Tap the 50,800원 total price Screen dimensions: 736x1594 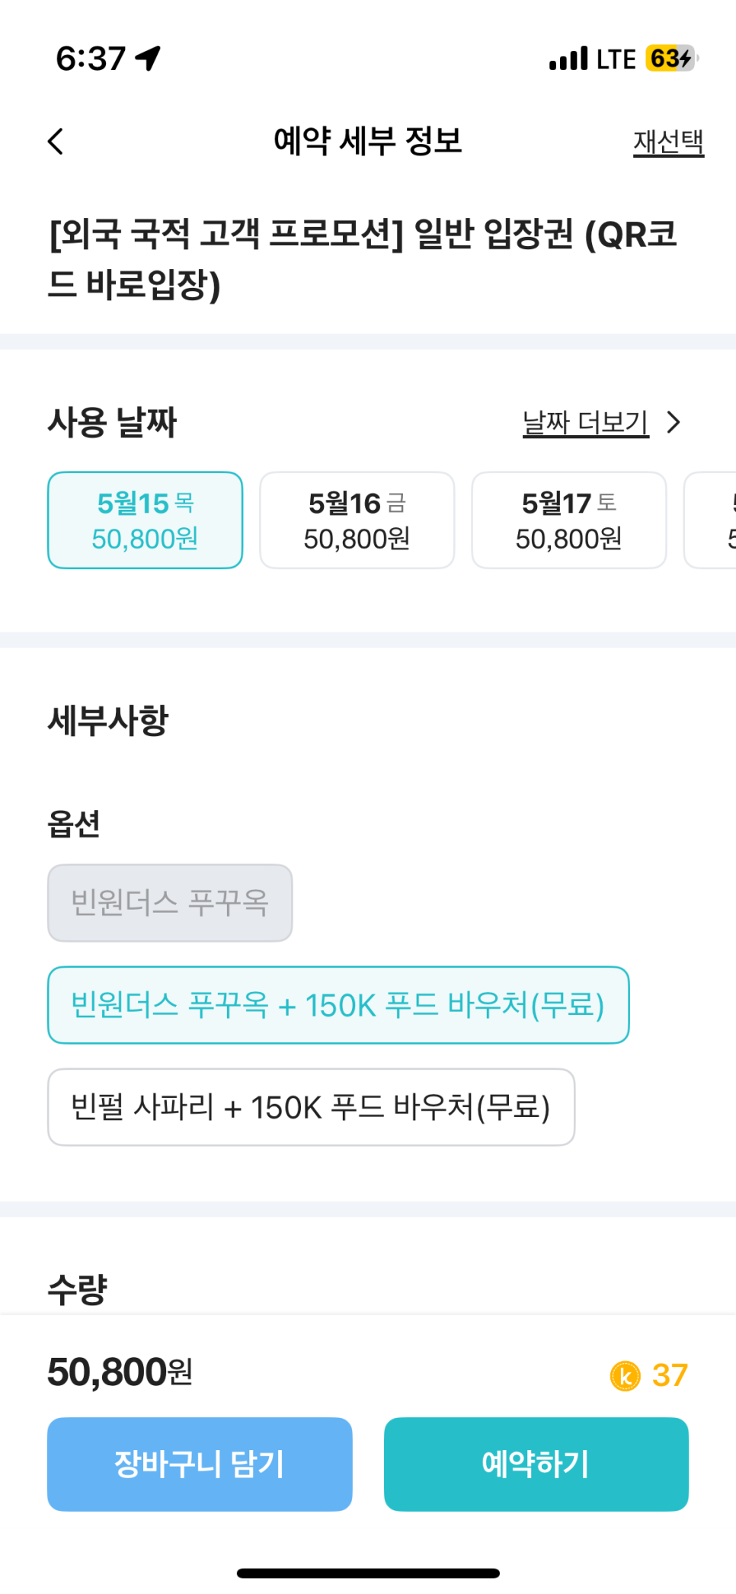120,1372
